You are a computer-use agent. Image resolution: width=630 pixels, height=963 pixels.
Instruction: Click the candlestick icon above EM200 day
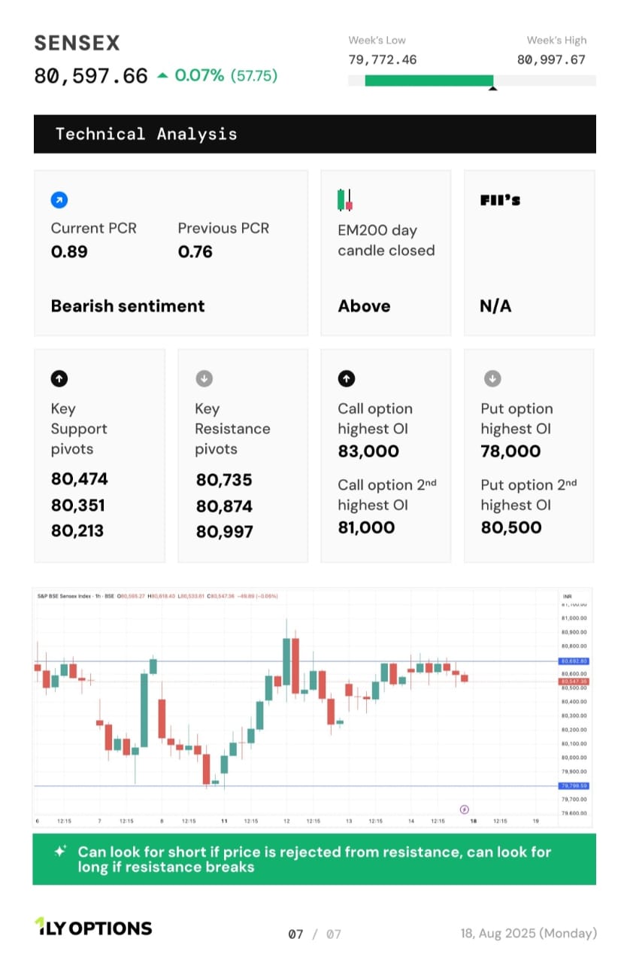click(x=344, y=200)
